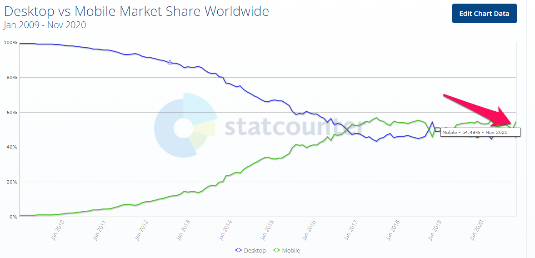Click the 20% y-axis label
The width and height of the screenshot is (535, 258).
[11, 182]
